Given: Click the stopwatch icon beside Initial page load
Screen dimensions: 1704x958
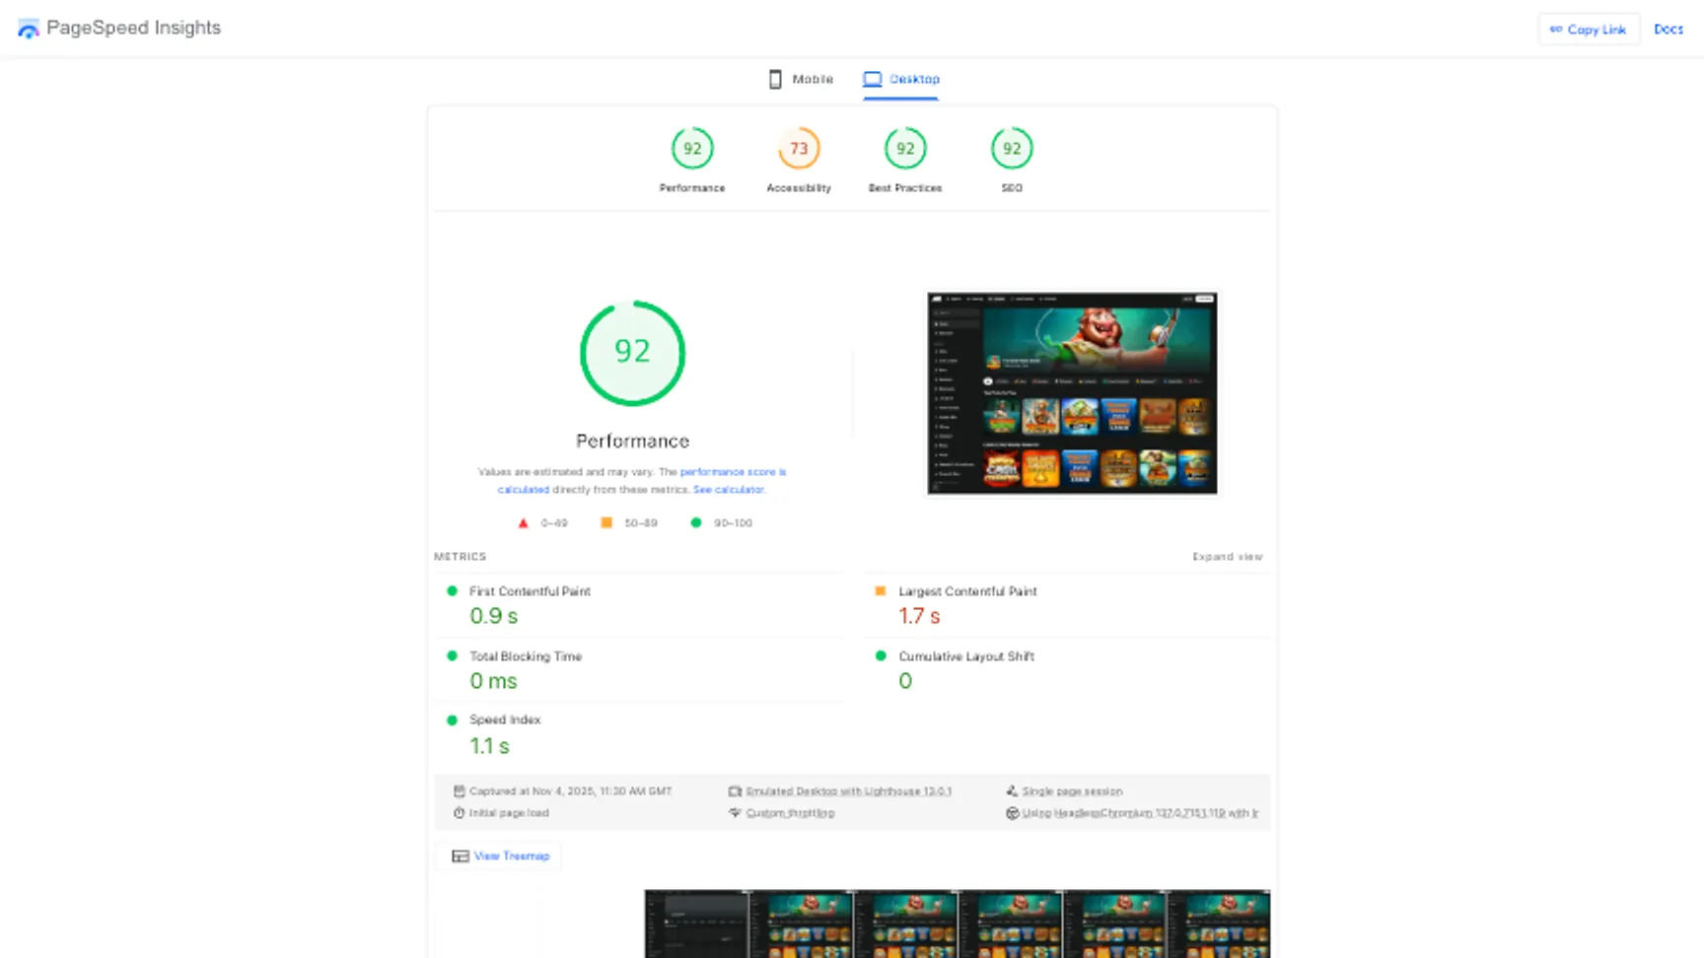Looking at the screenshot, I should tap(460, 812).
